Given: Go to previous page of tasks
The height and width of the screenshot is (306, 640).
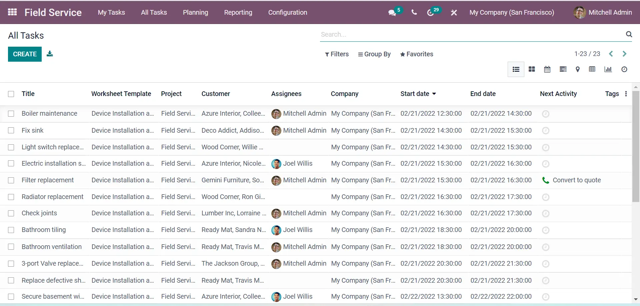Looking at the screenshot, I should [x=611, y=54].
